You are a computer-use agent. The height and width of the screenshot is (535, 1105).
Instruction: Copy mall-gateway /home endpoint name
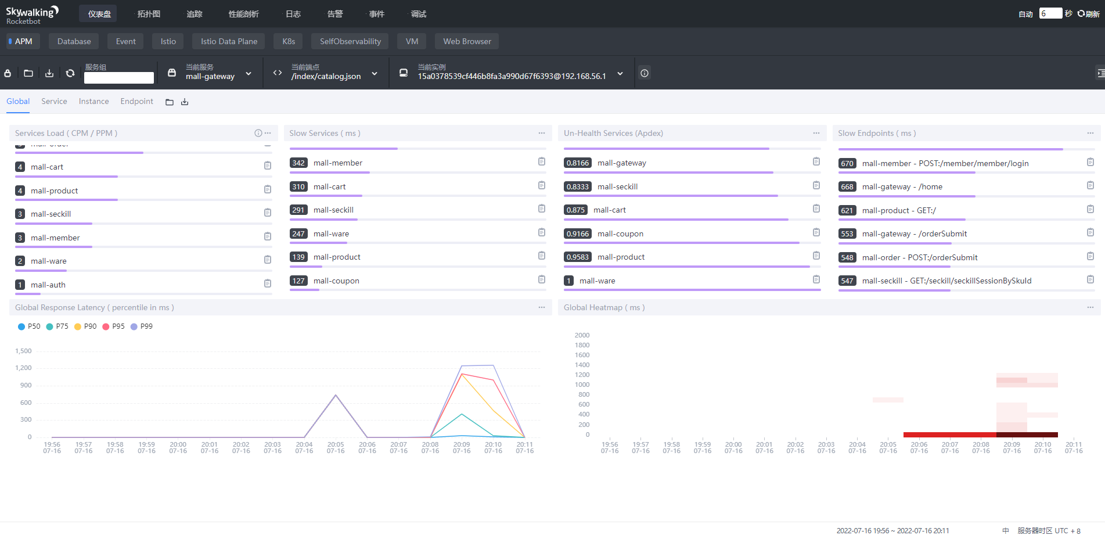1090,185
